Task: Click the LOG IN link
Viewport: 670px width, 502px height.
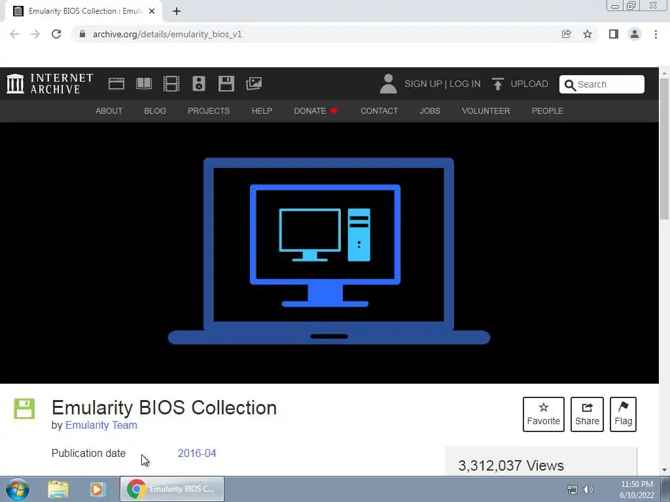Action: coord(465,84)
